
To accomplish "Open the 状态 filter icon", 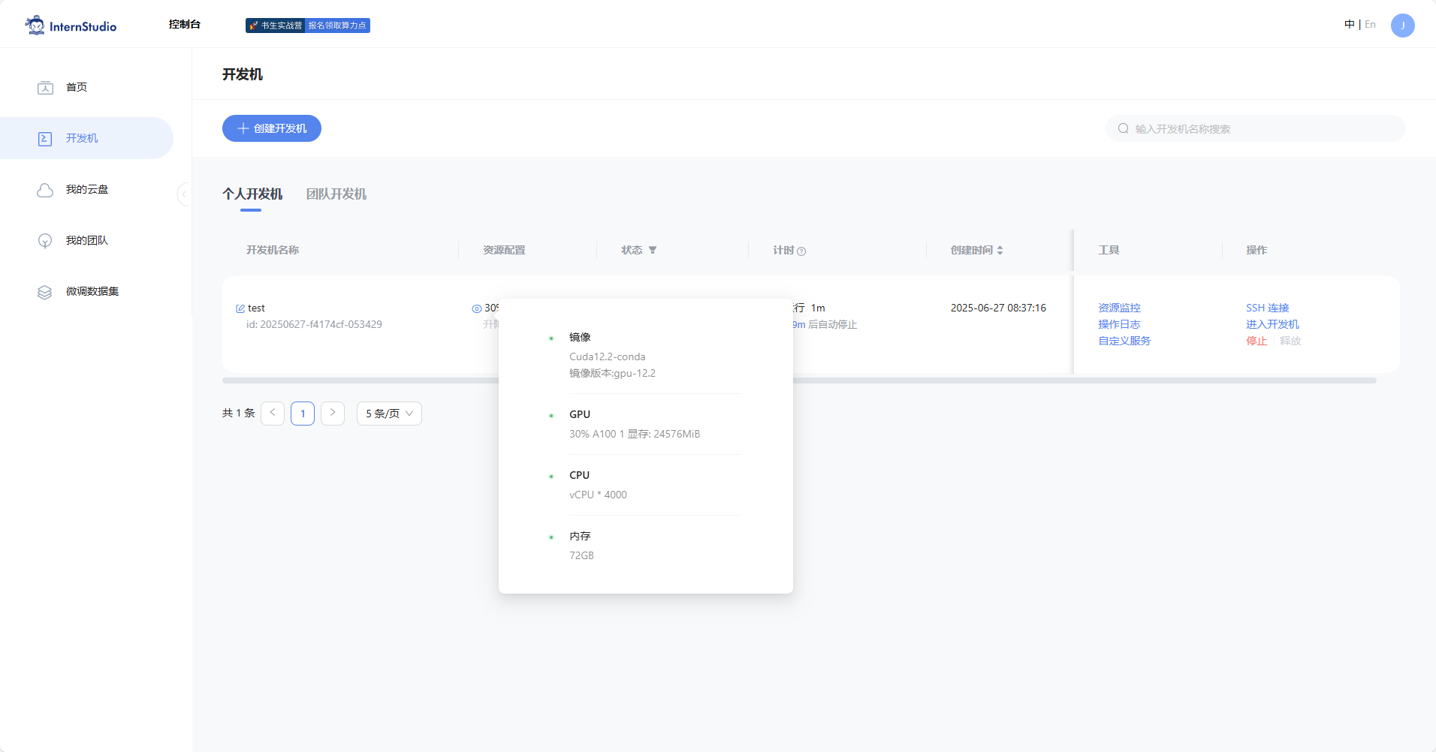I will [x=653, y=250].
